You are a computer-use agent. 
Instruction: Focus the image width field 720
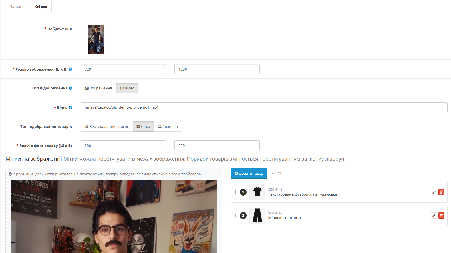(x=123, y=69)
